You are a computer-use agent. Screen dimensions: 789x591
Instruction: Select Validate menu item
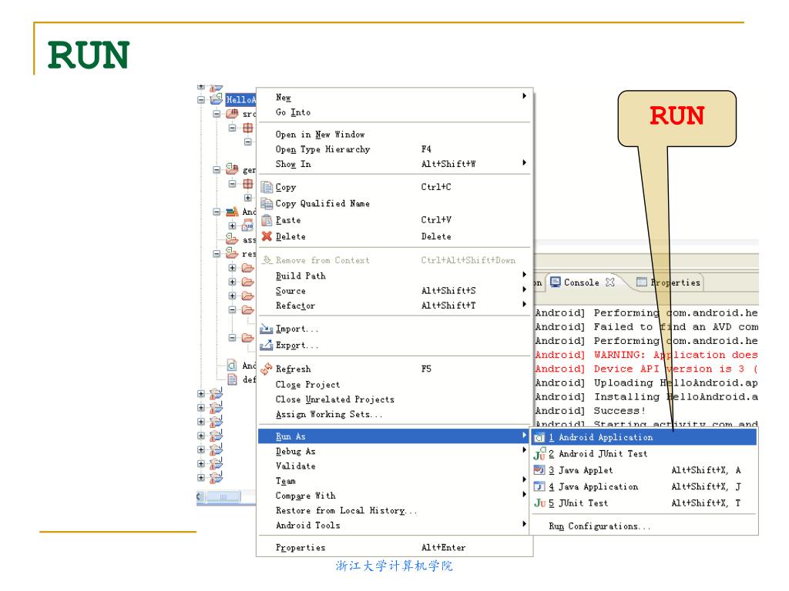394,466
